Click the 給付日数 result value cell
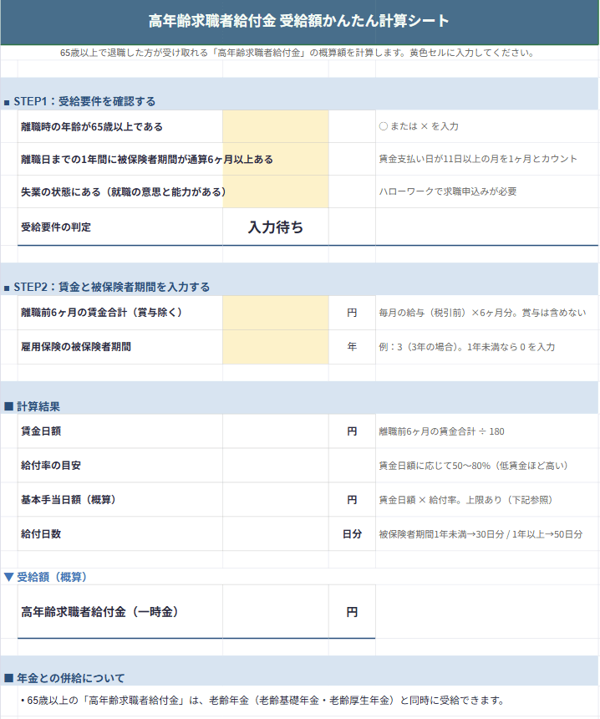 point(275,533)
